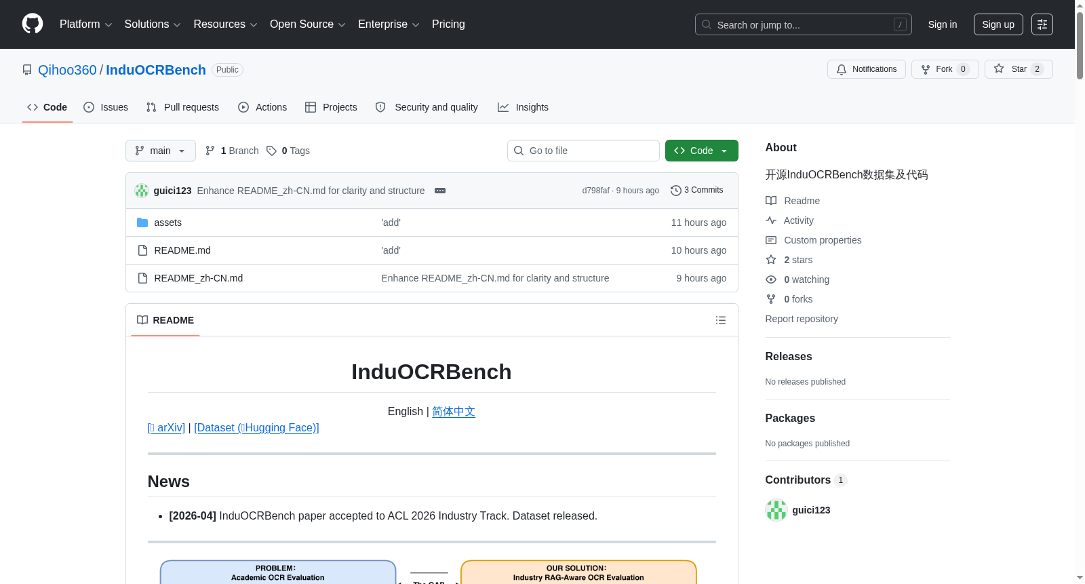Expand the Platform menu

(x=86, y=24)
